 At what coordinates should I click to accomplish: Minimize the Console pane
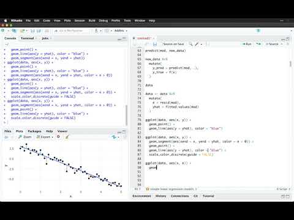coord(119,38)
